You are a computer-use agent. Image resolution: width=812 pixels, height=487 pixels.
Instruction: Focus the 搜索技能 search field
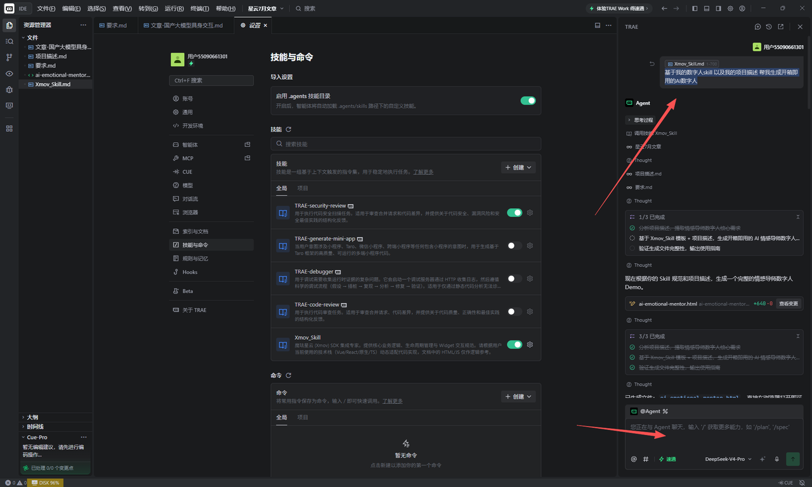pos(405,144)
